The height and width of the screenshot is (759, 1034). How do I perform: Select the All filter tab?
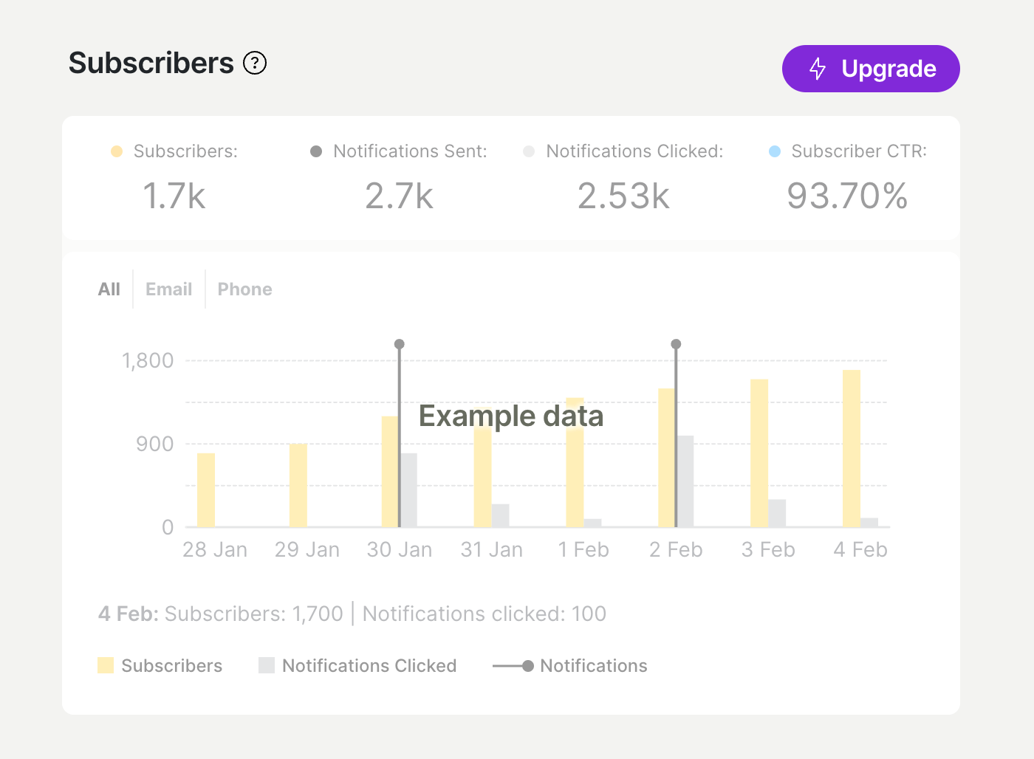click(109, 289)
